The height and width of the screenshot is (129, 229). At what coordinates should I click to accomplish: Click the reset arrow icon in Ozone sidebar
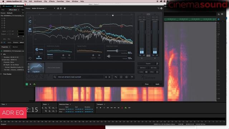(x=30, y=58)
